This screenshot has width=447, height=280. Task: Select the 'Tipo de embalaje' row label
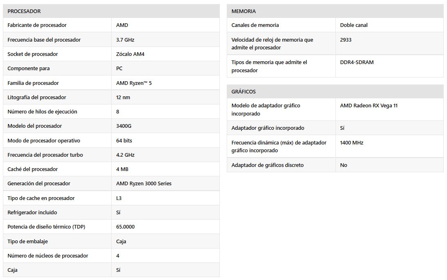[27, 242]
